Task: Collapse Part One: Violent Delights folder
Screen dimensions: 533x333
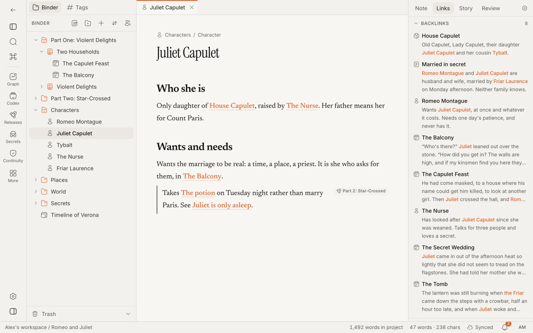Action: 36,40
